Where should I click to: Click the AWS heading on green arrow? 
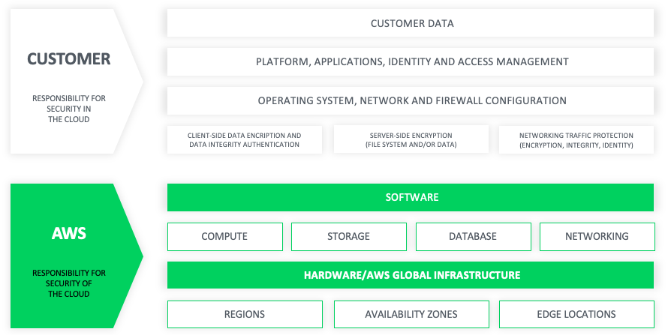(x=68, y=233)
